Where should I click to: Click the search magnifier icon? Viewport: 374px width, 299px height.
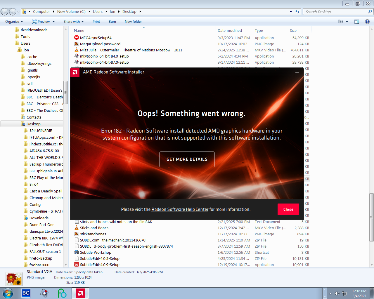[x=370, y=12]
